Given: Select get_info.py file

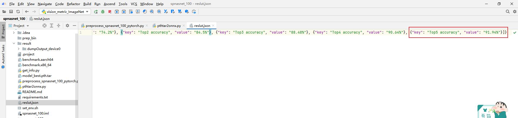Looking at the screenshot, I should pyautogui.click(x=31, y=70).
